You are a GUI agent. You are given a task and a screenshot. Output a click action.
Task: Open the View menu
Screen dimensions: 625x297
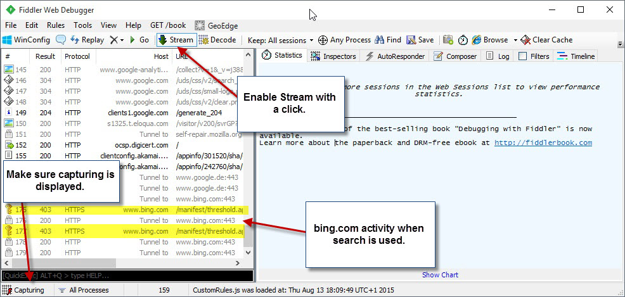pyautogui.click(x=108, y=25)
